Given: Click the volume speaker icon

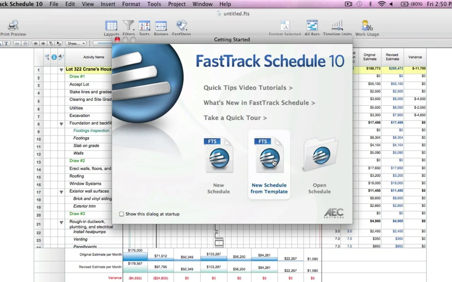Looking at the screenshot, I should coord(391,4).
